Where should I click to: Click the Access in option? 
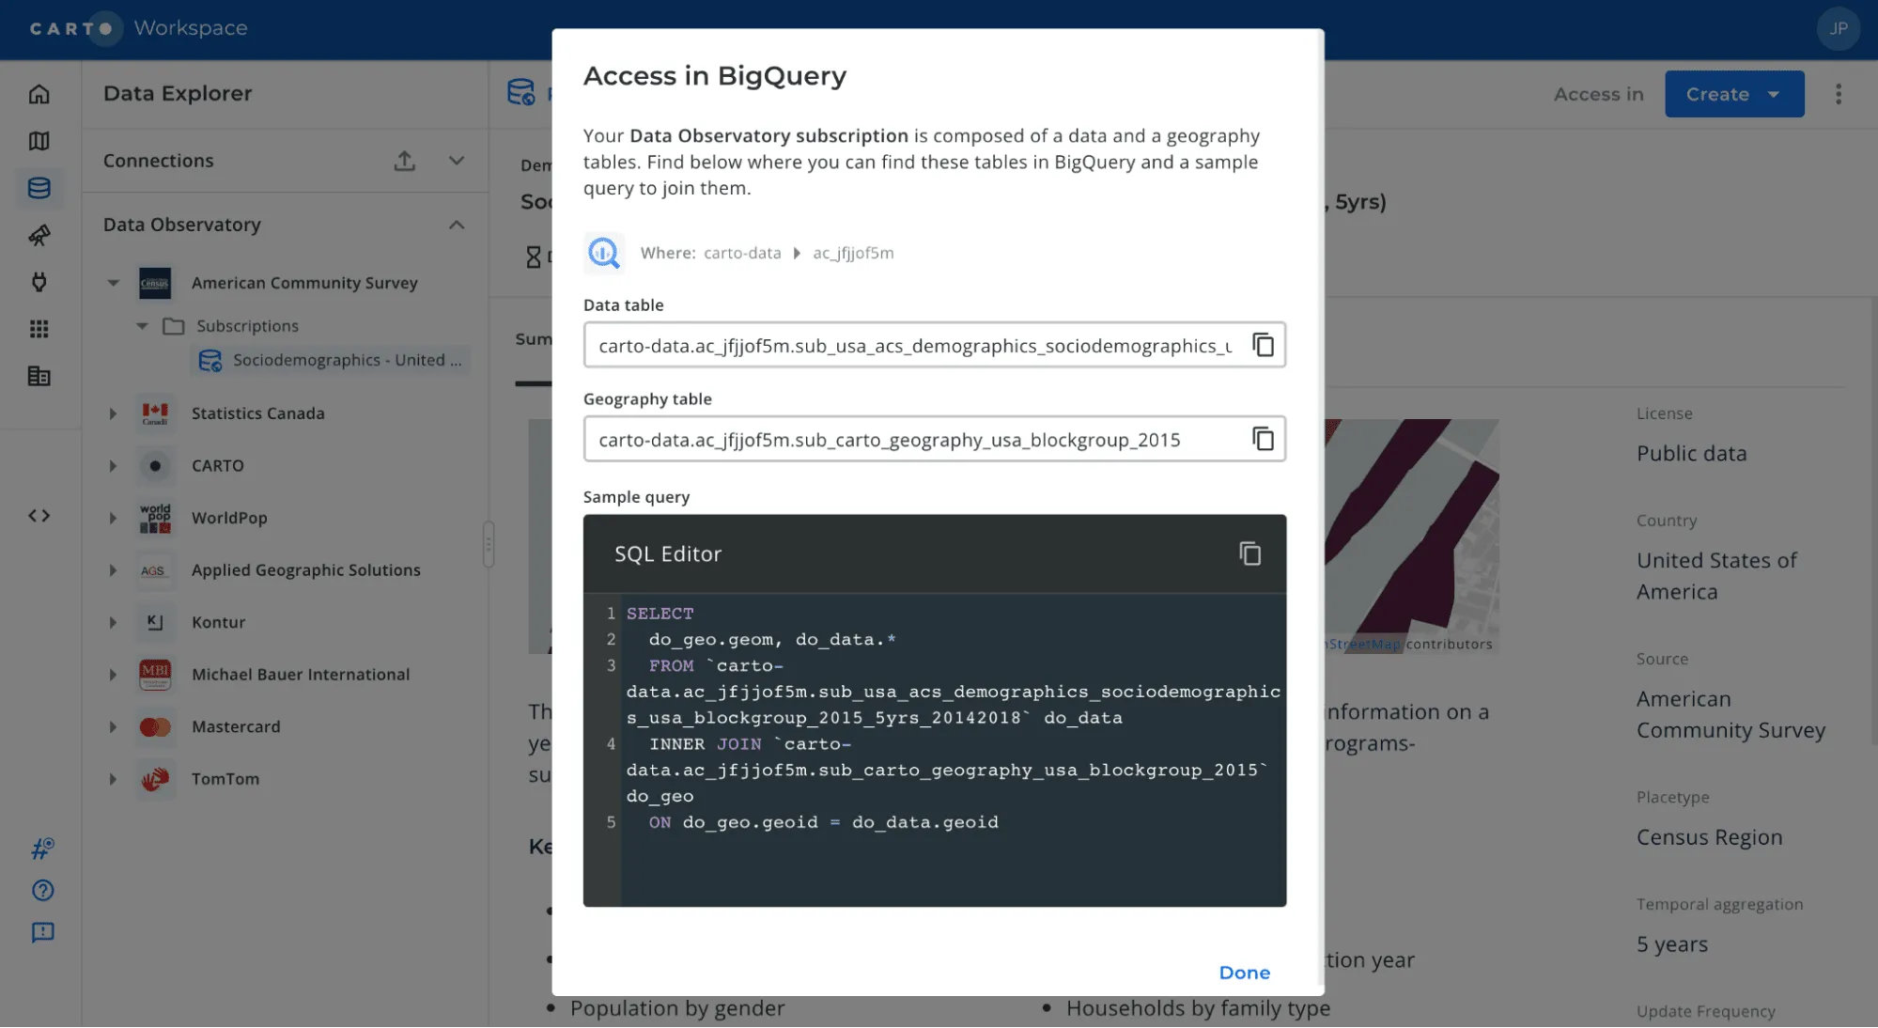click(x=1598, y=94)
